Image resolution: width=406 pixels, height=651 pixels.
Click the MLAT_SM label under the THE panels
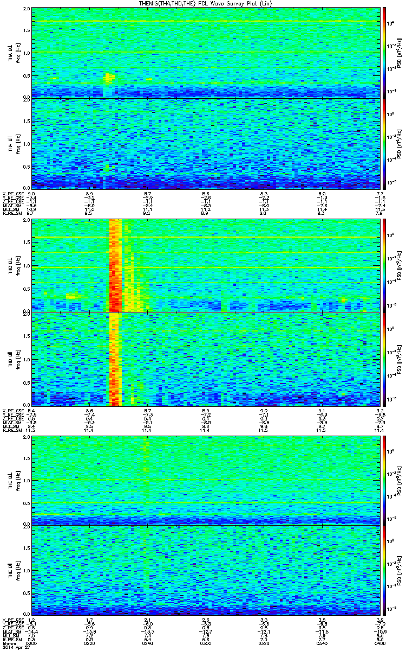[x=13, y=633]
